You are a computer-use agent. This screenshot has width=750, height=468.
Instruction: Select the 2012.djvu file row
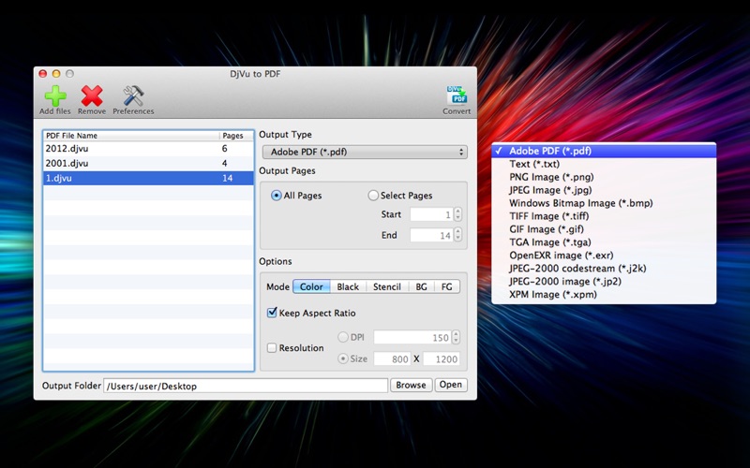148,149
